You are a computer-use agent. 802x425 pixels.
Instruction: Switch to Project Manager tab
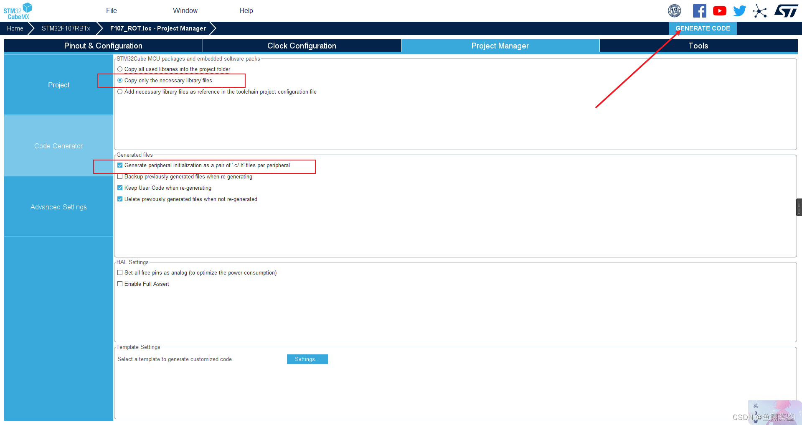click(x=500, y=46)
